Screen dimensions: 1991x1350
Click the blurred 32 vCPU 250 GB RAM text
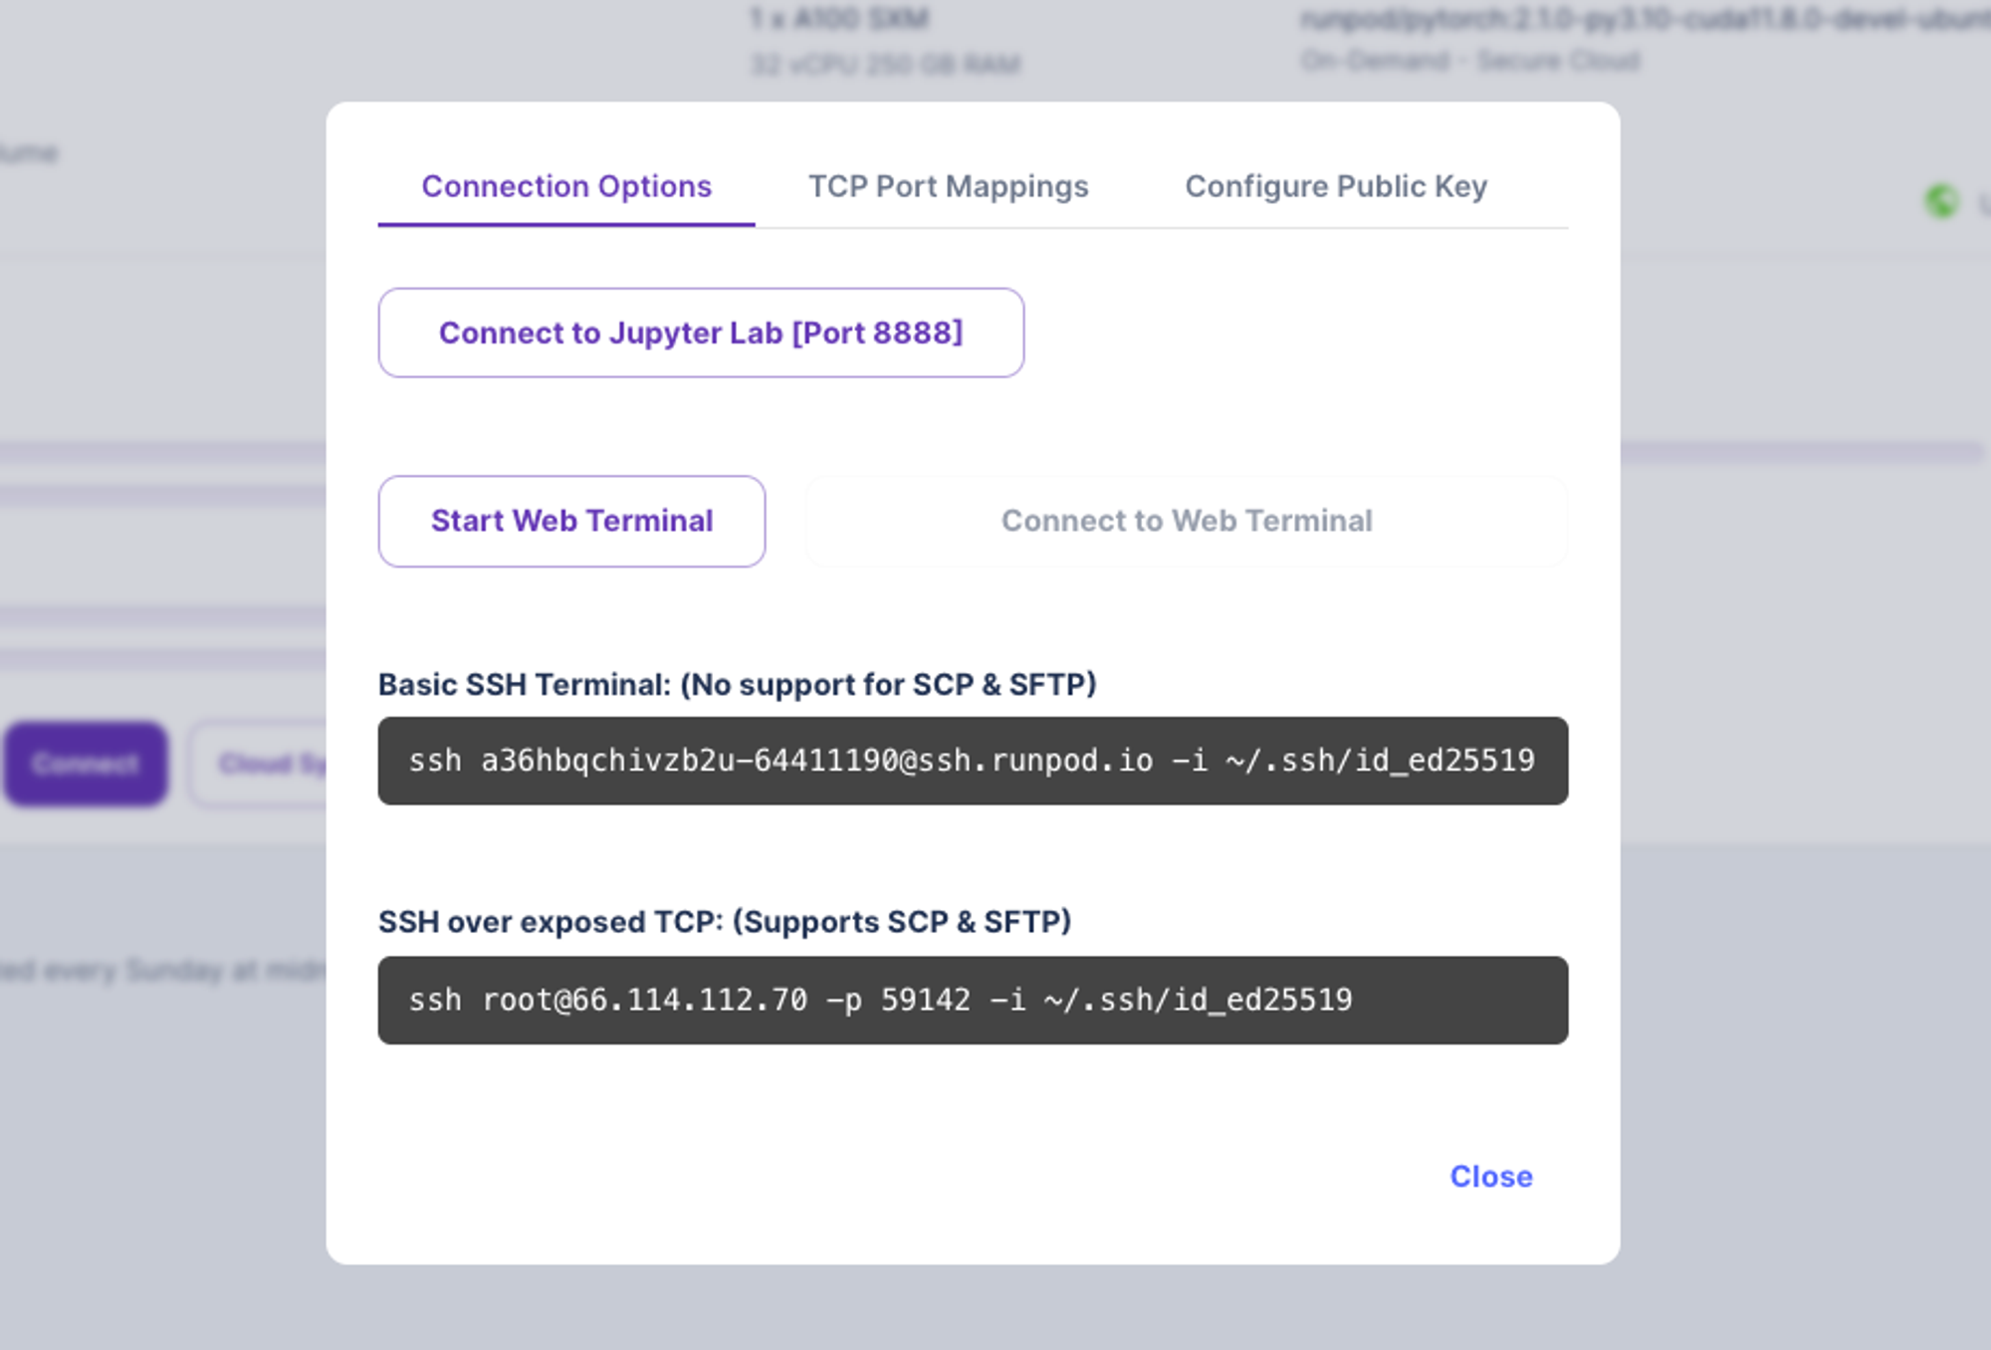click(885, 65)
